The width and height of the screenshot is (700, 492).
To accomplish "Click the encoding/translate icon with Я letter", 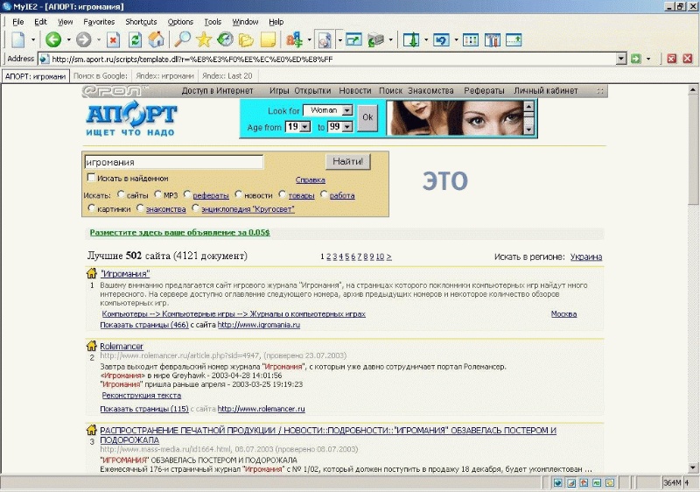I will (294, 39).
